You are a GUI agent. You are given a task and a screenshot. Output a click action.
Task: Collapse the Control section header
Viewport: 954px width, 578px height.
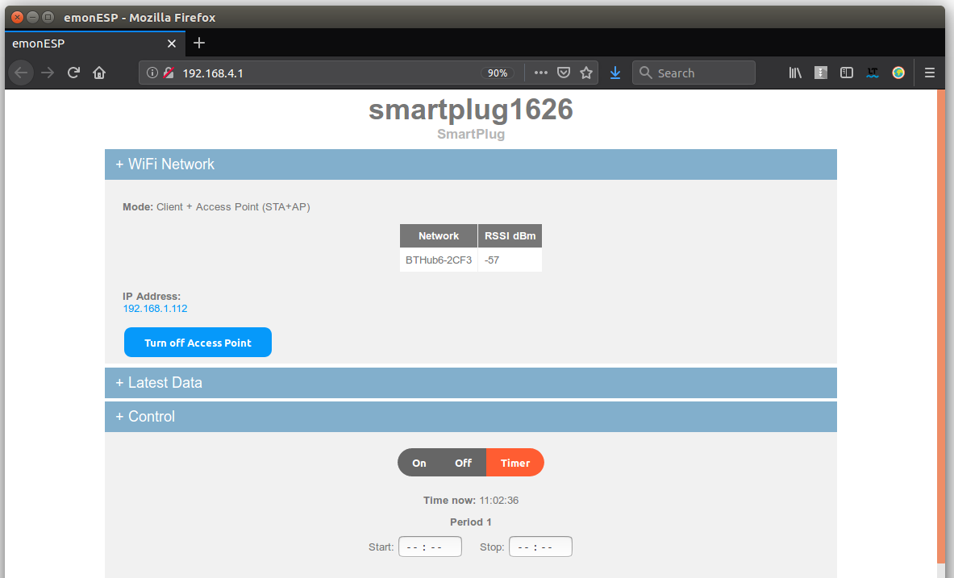[x=471, y=417]
